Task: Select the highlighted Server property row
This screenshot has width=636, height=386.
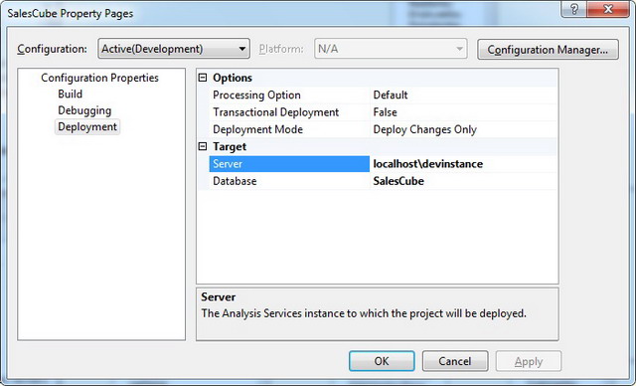Action: (x=289, y=164)
